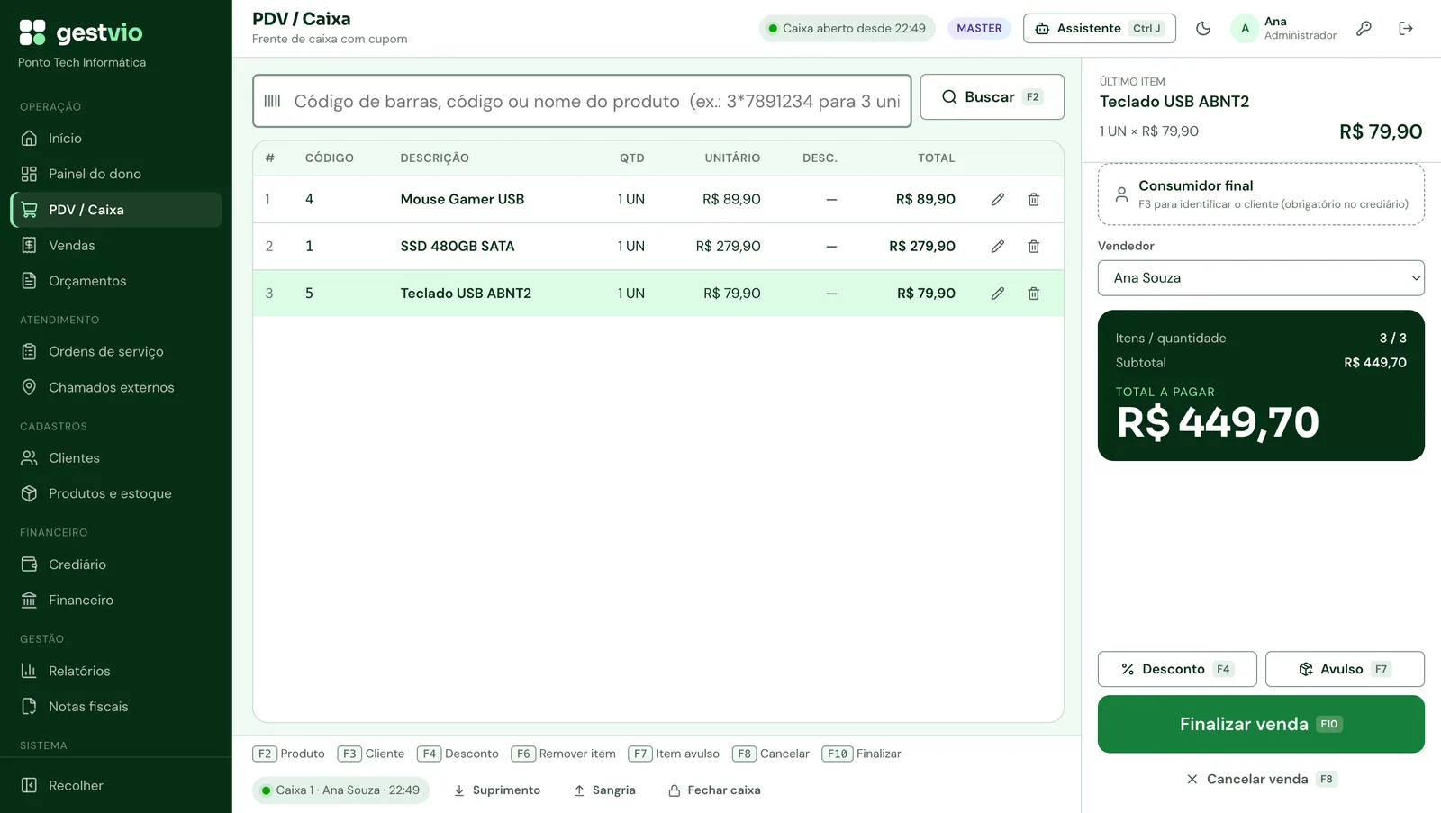Open the Vendedor dropdown showing Ana Souza
Image resolution: width=1441 pixels, height=813 pixels.
pyautogui.click(x=1261, y=278)
